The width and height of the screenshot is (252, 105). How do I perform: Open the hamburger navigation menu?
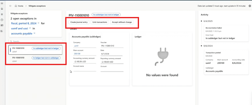2,3
